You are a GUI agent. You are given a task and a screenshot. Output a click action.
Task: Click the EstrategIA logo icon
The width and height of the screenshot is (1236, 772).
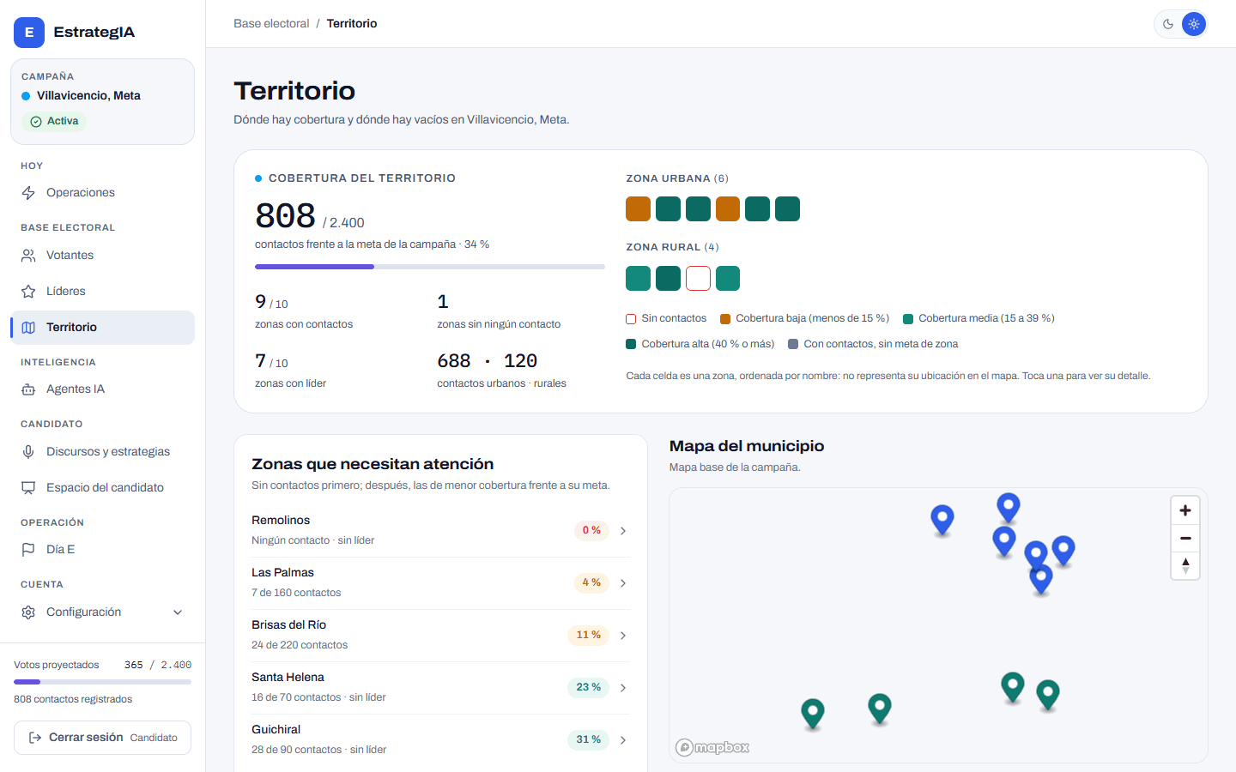[29, 32]
